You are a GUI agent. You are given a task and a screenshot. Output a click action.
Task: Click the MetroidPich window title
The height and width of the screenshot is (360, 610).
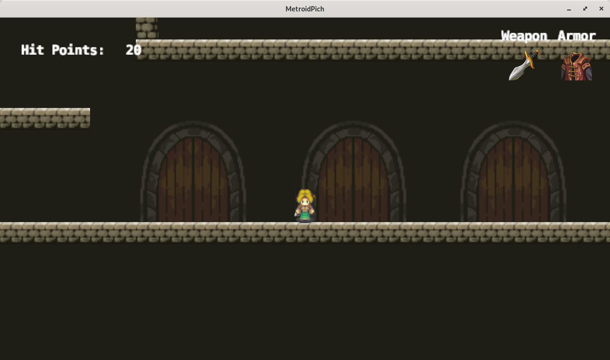tap(305, 9)
